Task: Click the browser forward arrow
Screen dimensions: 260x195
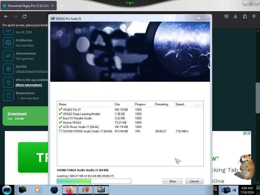Action: click(x=15, y=17)
